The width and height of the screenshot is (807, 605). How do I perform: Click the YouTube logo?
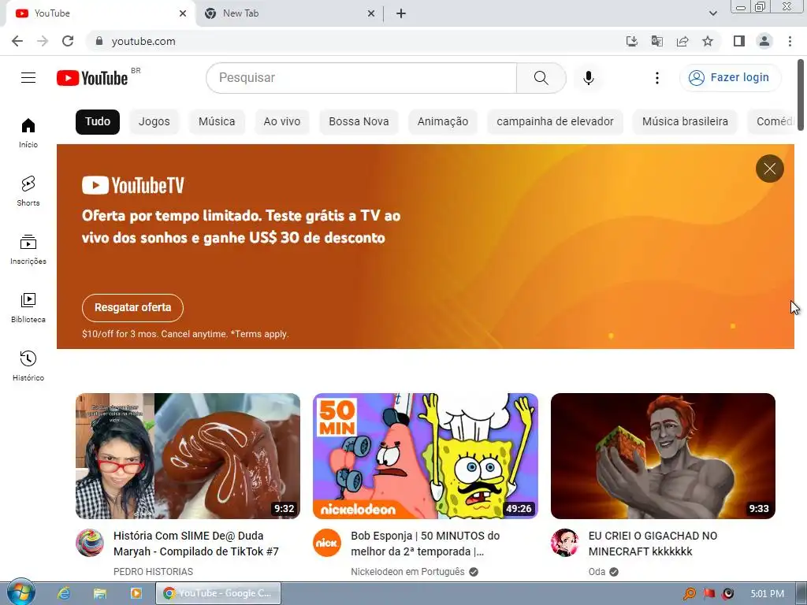coord(93,78)
